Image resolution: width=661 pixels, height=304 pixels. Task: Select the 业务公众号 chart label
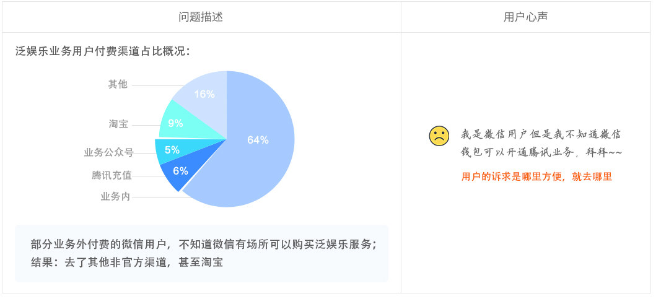point(109,152)
